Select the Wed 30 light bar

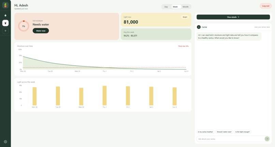pos(81,97)
